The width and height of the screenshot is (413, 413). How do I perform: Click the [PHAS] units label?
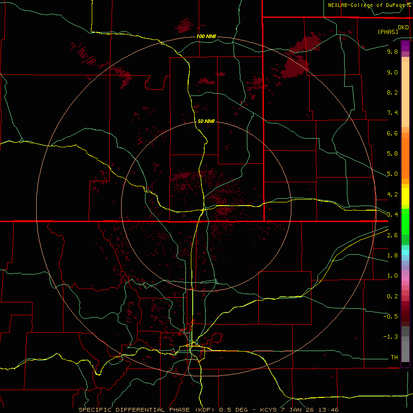[x=388, y=32]
